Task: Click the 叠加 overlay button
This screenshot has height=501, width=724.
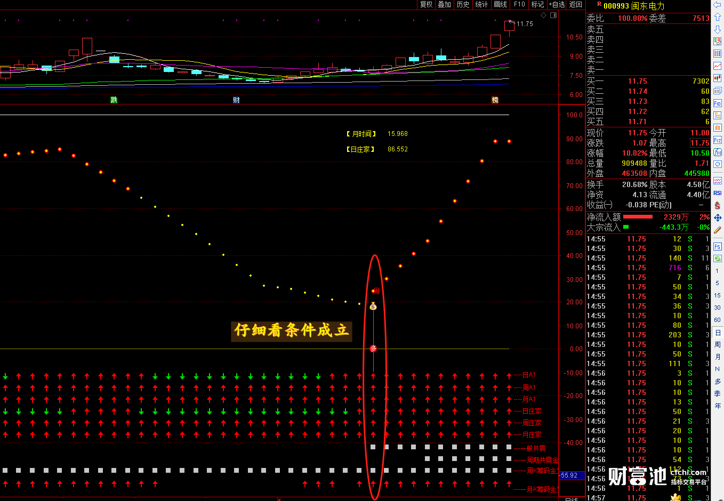Action: point(445,4)
